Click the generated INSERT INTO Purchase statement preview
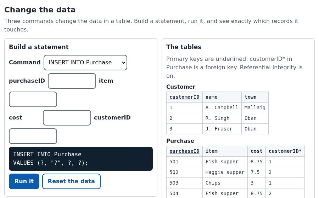Screen dimensions: 319x198 coord(81,159)
